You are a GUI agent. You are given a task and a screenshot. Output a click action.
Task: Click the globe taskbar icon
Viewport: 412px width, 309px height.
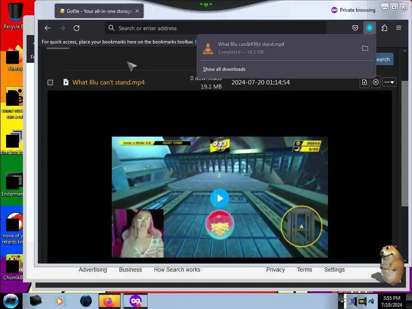click(x=86, y=301)
